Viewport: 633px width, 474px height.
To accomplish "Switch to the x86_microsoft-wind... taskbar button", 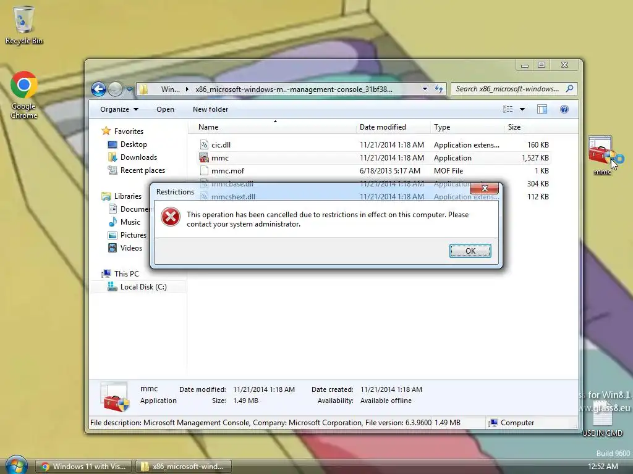I will (x=183, y=467).
